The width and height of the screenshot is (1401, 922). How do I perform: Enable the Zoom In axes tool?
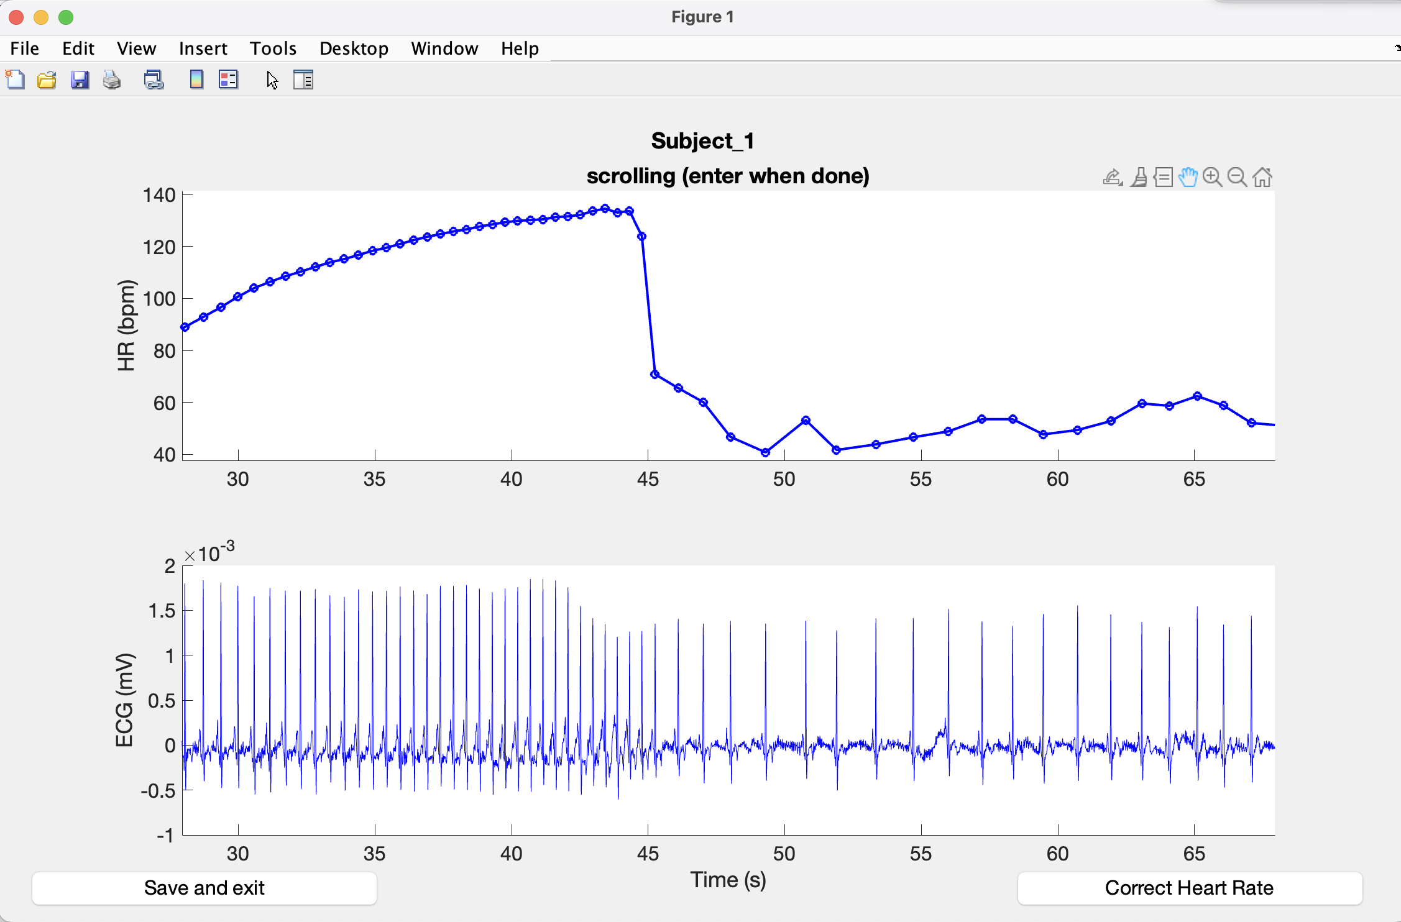click(x=1212, y=178)
